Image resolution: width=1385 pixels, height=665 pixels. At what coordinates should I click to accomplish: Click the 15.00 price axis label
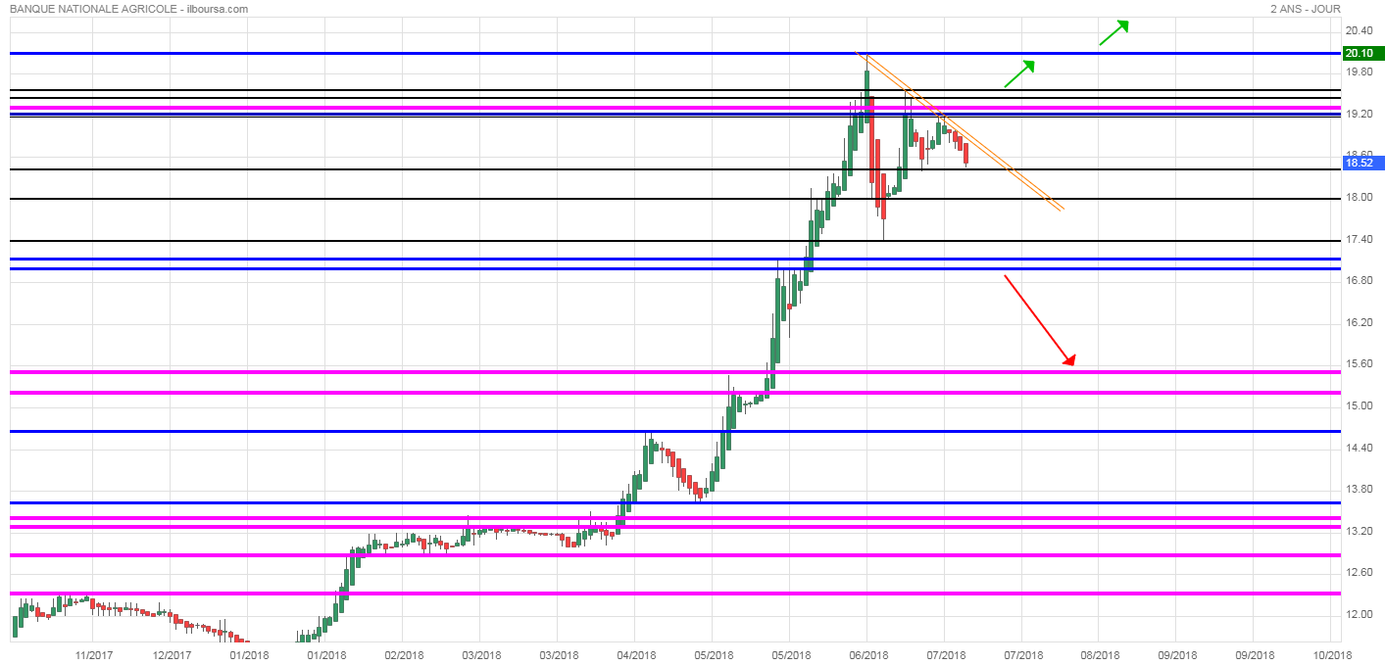coord(1358,406)
